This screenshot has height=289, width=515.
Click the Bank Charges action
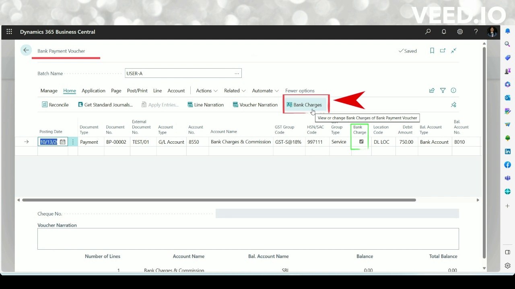tap(304, 105)
